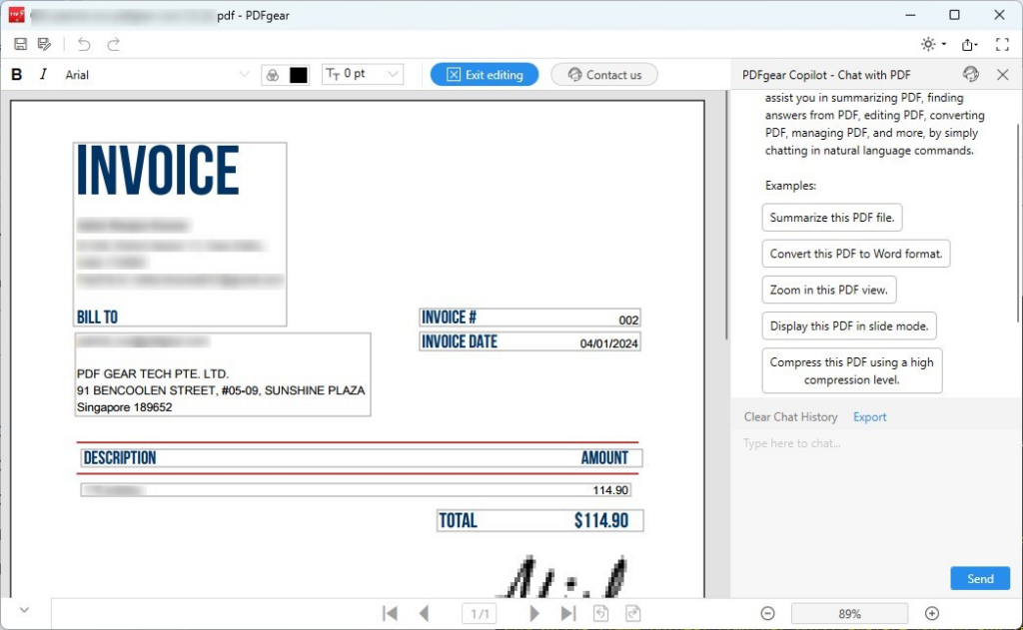Select 'Convert this PDF to Word format.'
The image size is (1023, 630).
click(856, 254)
